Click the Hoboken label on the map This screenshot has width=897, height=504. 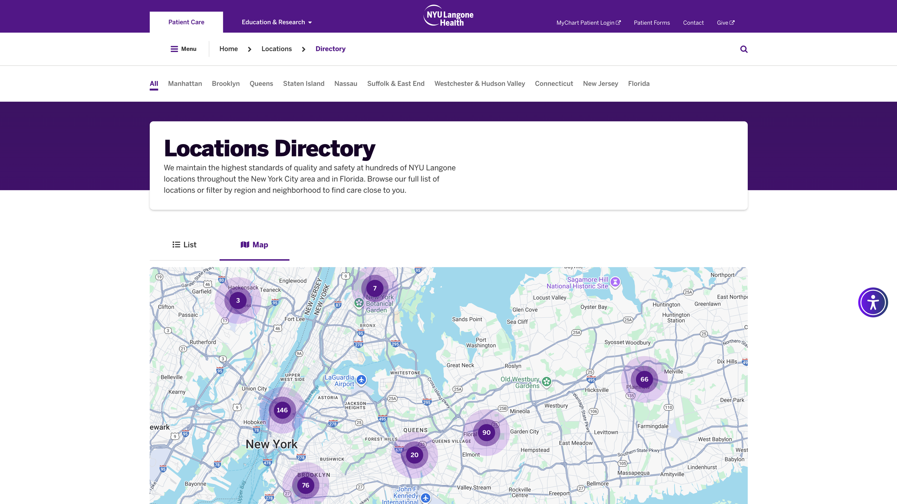[x=254, y=422]
